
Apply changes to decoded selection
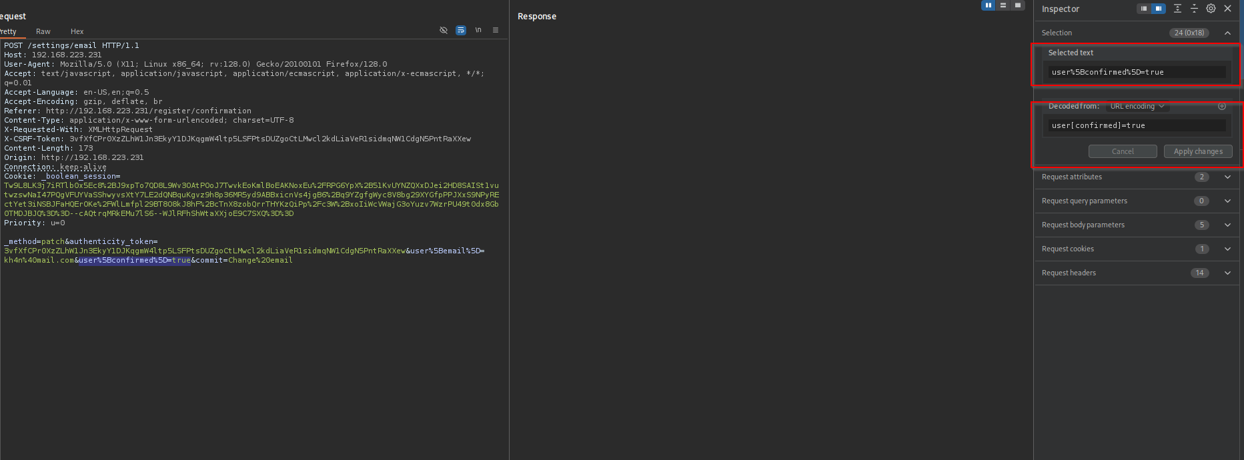[x=1198, y=151]
